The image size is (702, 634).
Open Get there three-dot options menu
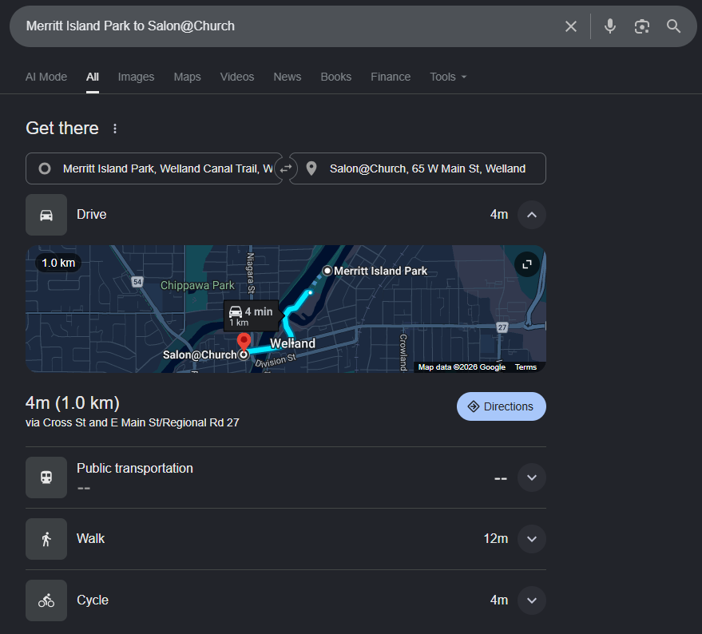[115, 129]
